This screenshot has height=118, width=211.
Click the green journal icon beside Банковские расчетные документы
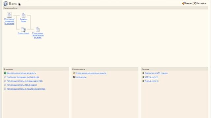point(5,73)
